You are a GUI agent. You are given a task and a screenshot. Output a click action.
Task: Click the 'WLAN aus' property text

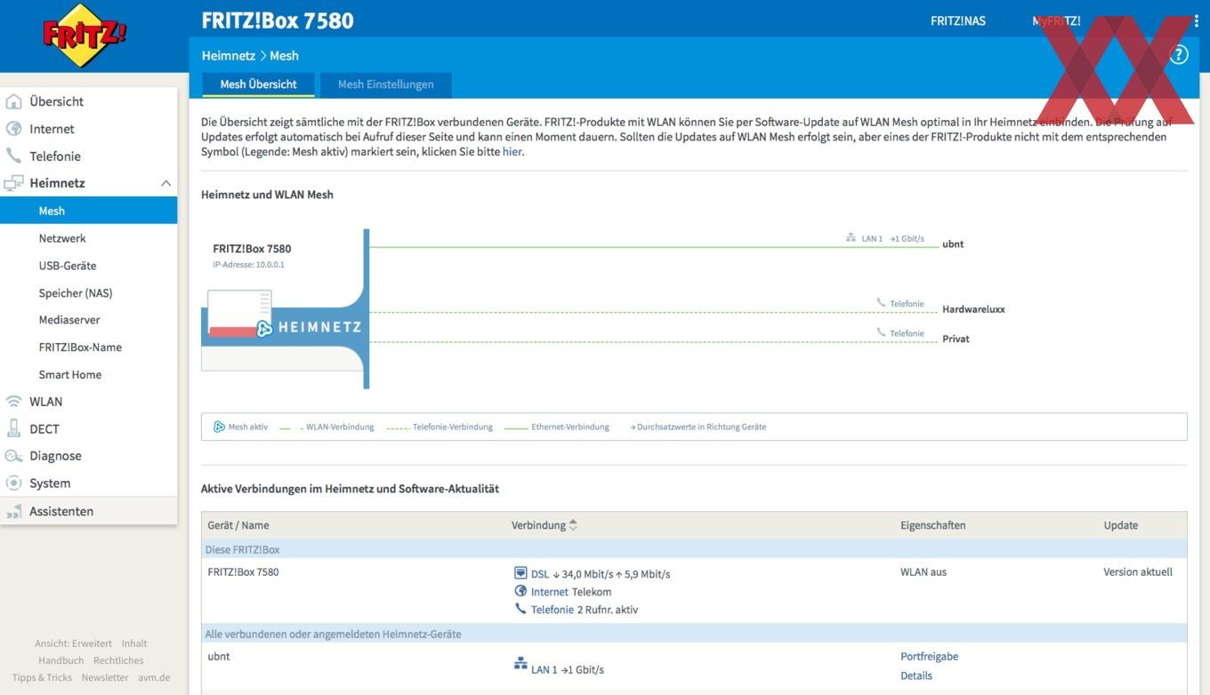pos(924,572)
